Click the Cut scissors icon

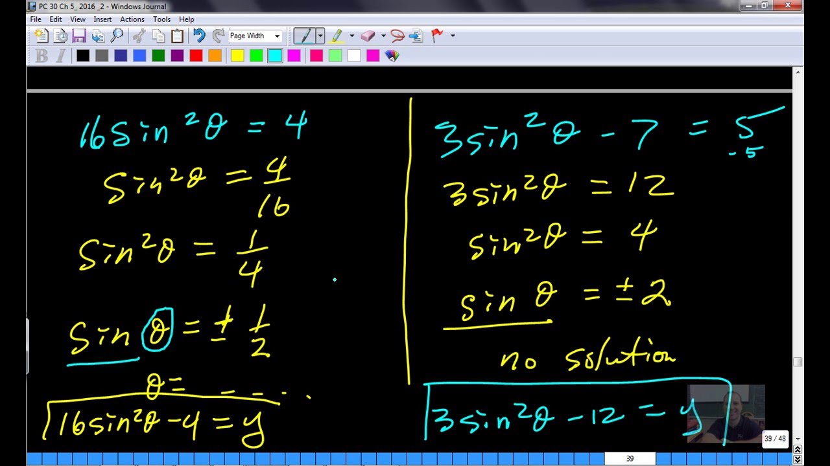coord(139,36)
